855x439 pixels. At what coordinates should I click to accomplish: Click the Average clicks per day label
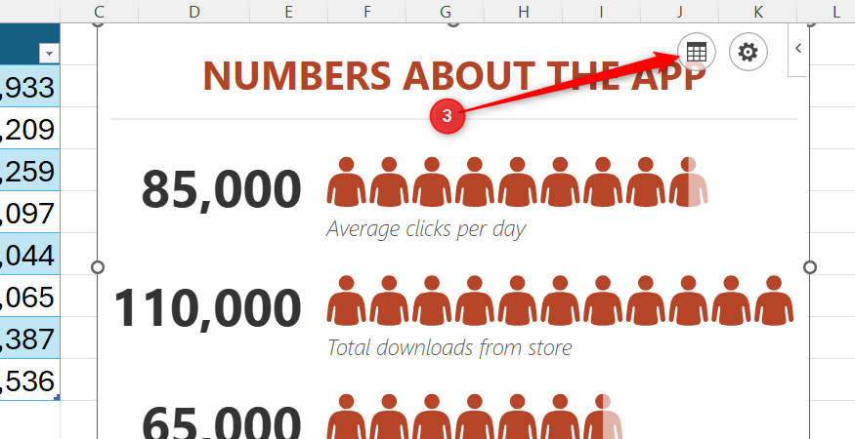point(426,228)
